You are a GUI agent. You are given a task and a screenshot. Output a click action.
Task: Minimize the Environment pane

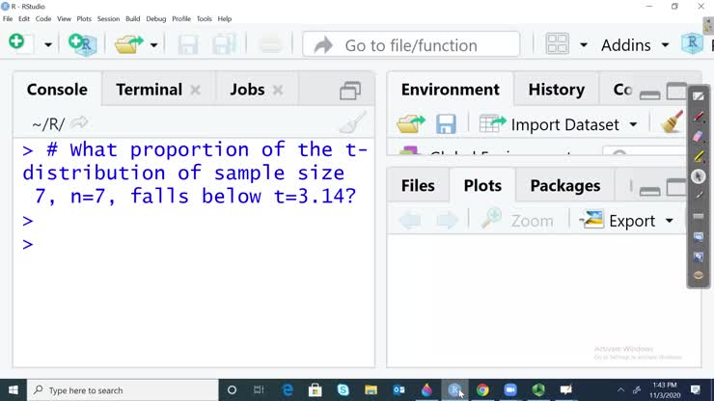point(649,94)
